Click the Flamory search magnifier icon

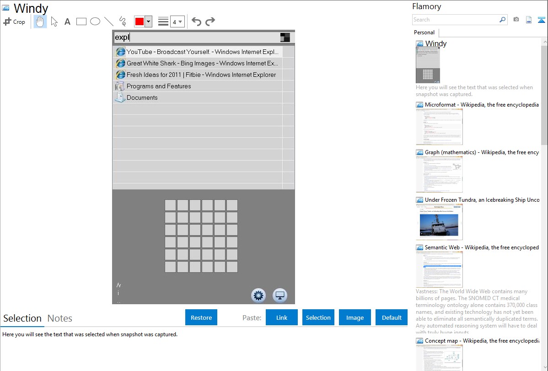(502, 20)
